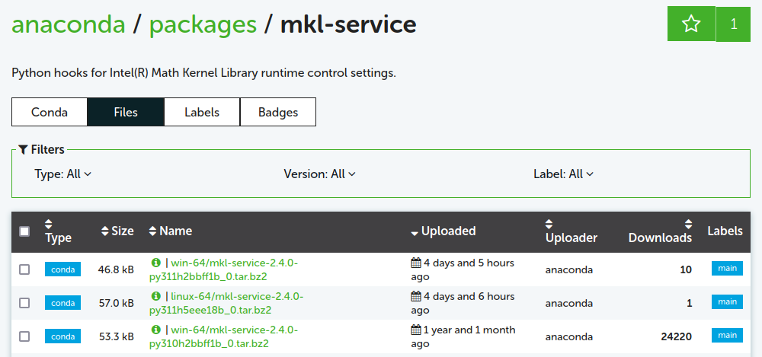The width and height of the screenshot is (762, 357).
Task: Click info icon for win-64 py311h2bbff1b file
Action: tap(155, 263)
